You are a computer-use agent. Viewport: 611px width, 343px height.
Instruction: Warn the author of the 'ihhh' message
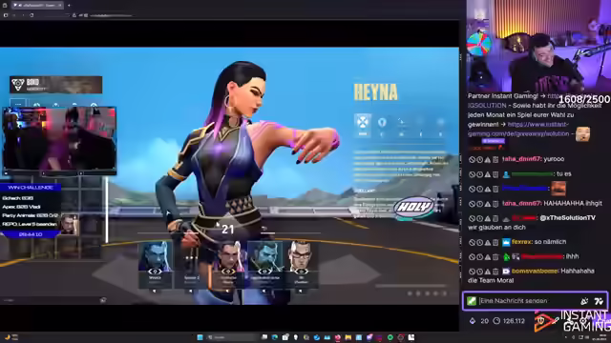click(488, 257)
